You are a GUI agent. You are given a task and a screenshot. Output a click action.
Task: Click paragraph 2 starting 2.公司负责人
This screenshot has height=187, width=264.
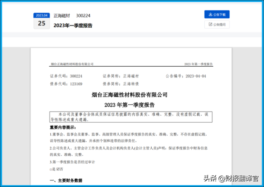click(x=129, y=151)
